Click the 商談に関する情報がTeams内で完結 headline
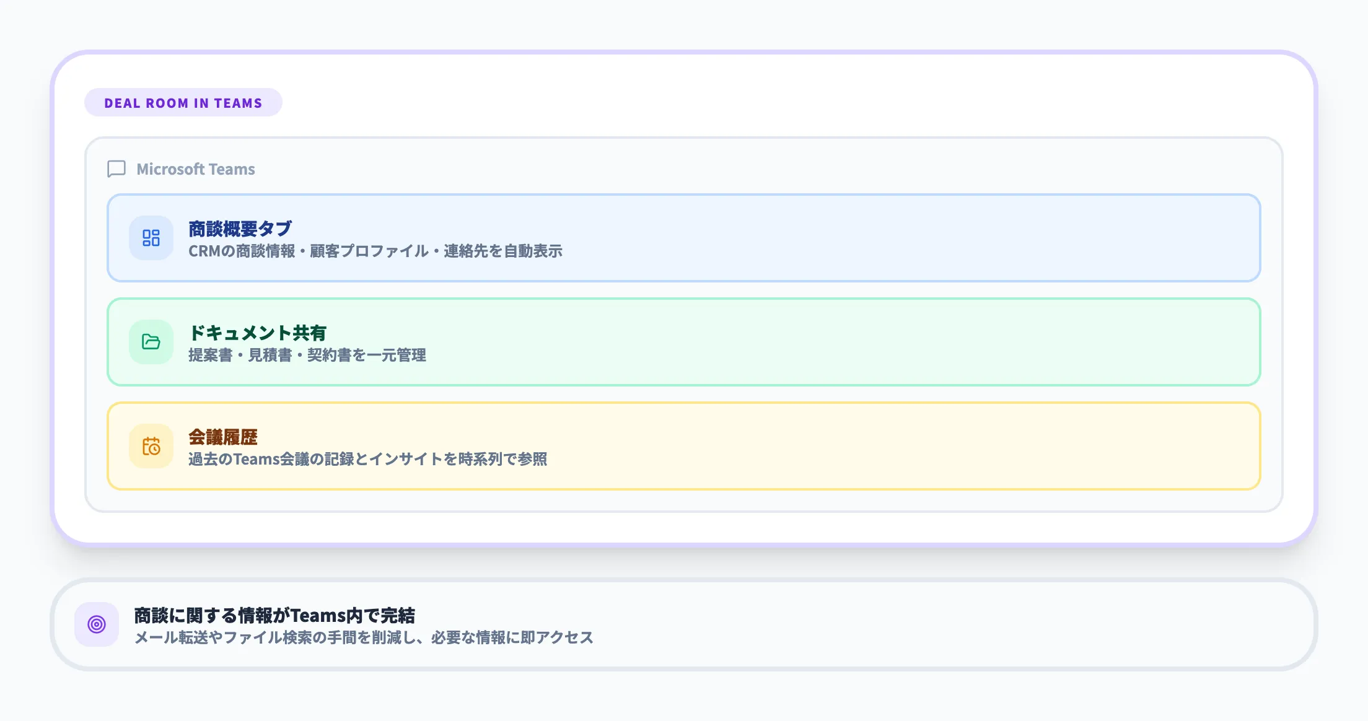 [274, 615]
